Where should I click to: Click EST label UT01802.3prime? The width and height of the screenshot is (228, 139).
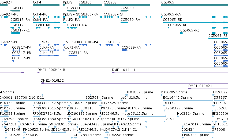click(139, 92)
